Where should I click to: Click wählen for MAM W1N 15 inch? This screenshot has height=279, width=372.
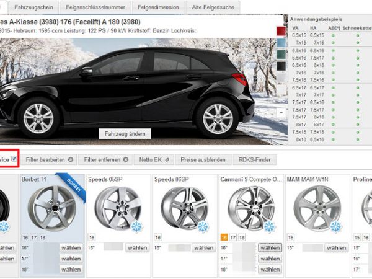pyautogui.click(x=337, y=247)
